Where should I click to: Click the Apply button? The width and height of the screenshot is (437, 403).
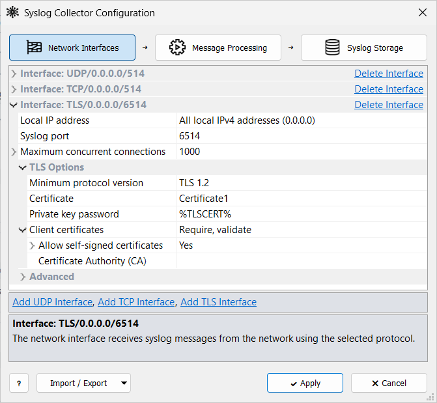[x=305, y=383]
